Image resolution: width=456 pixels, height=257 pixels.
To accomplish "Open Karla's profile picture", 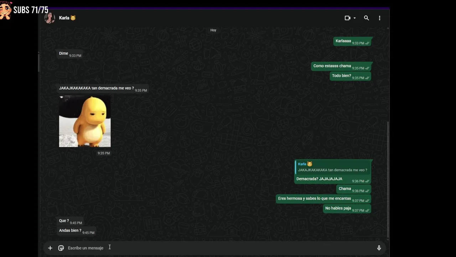I will coord(50,18).
